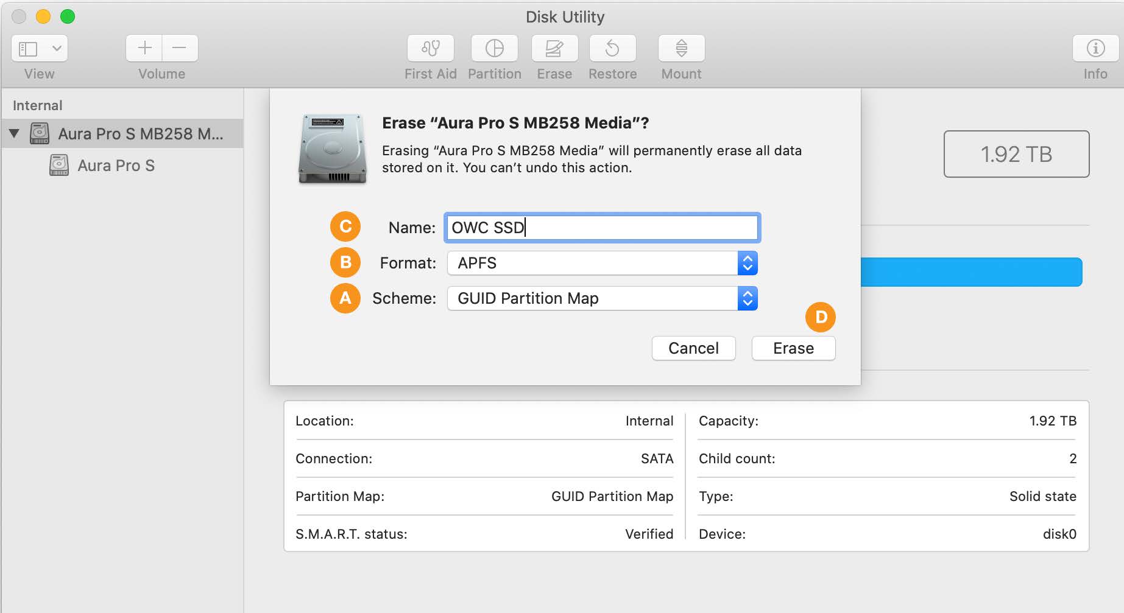Open the Restore tool

point(612,49)
